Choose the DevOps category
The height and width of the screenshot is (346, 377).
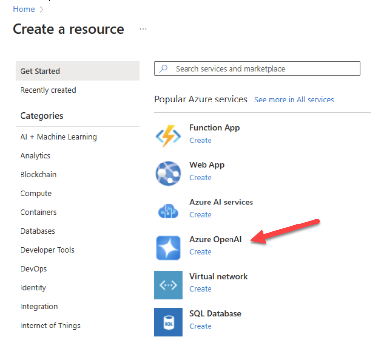pos(33,269)
